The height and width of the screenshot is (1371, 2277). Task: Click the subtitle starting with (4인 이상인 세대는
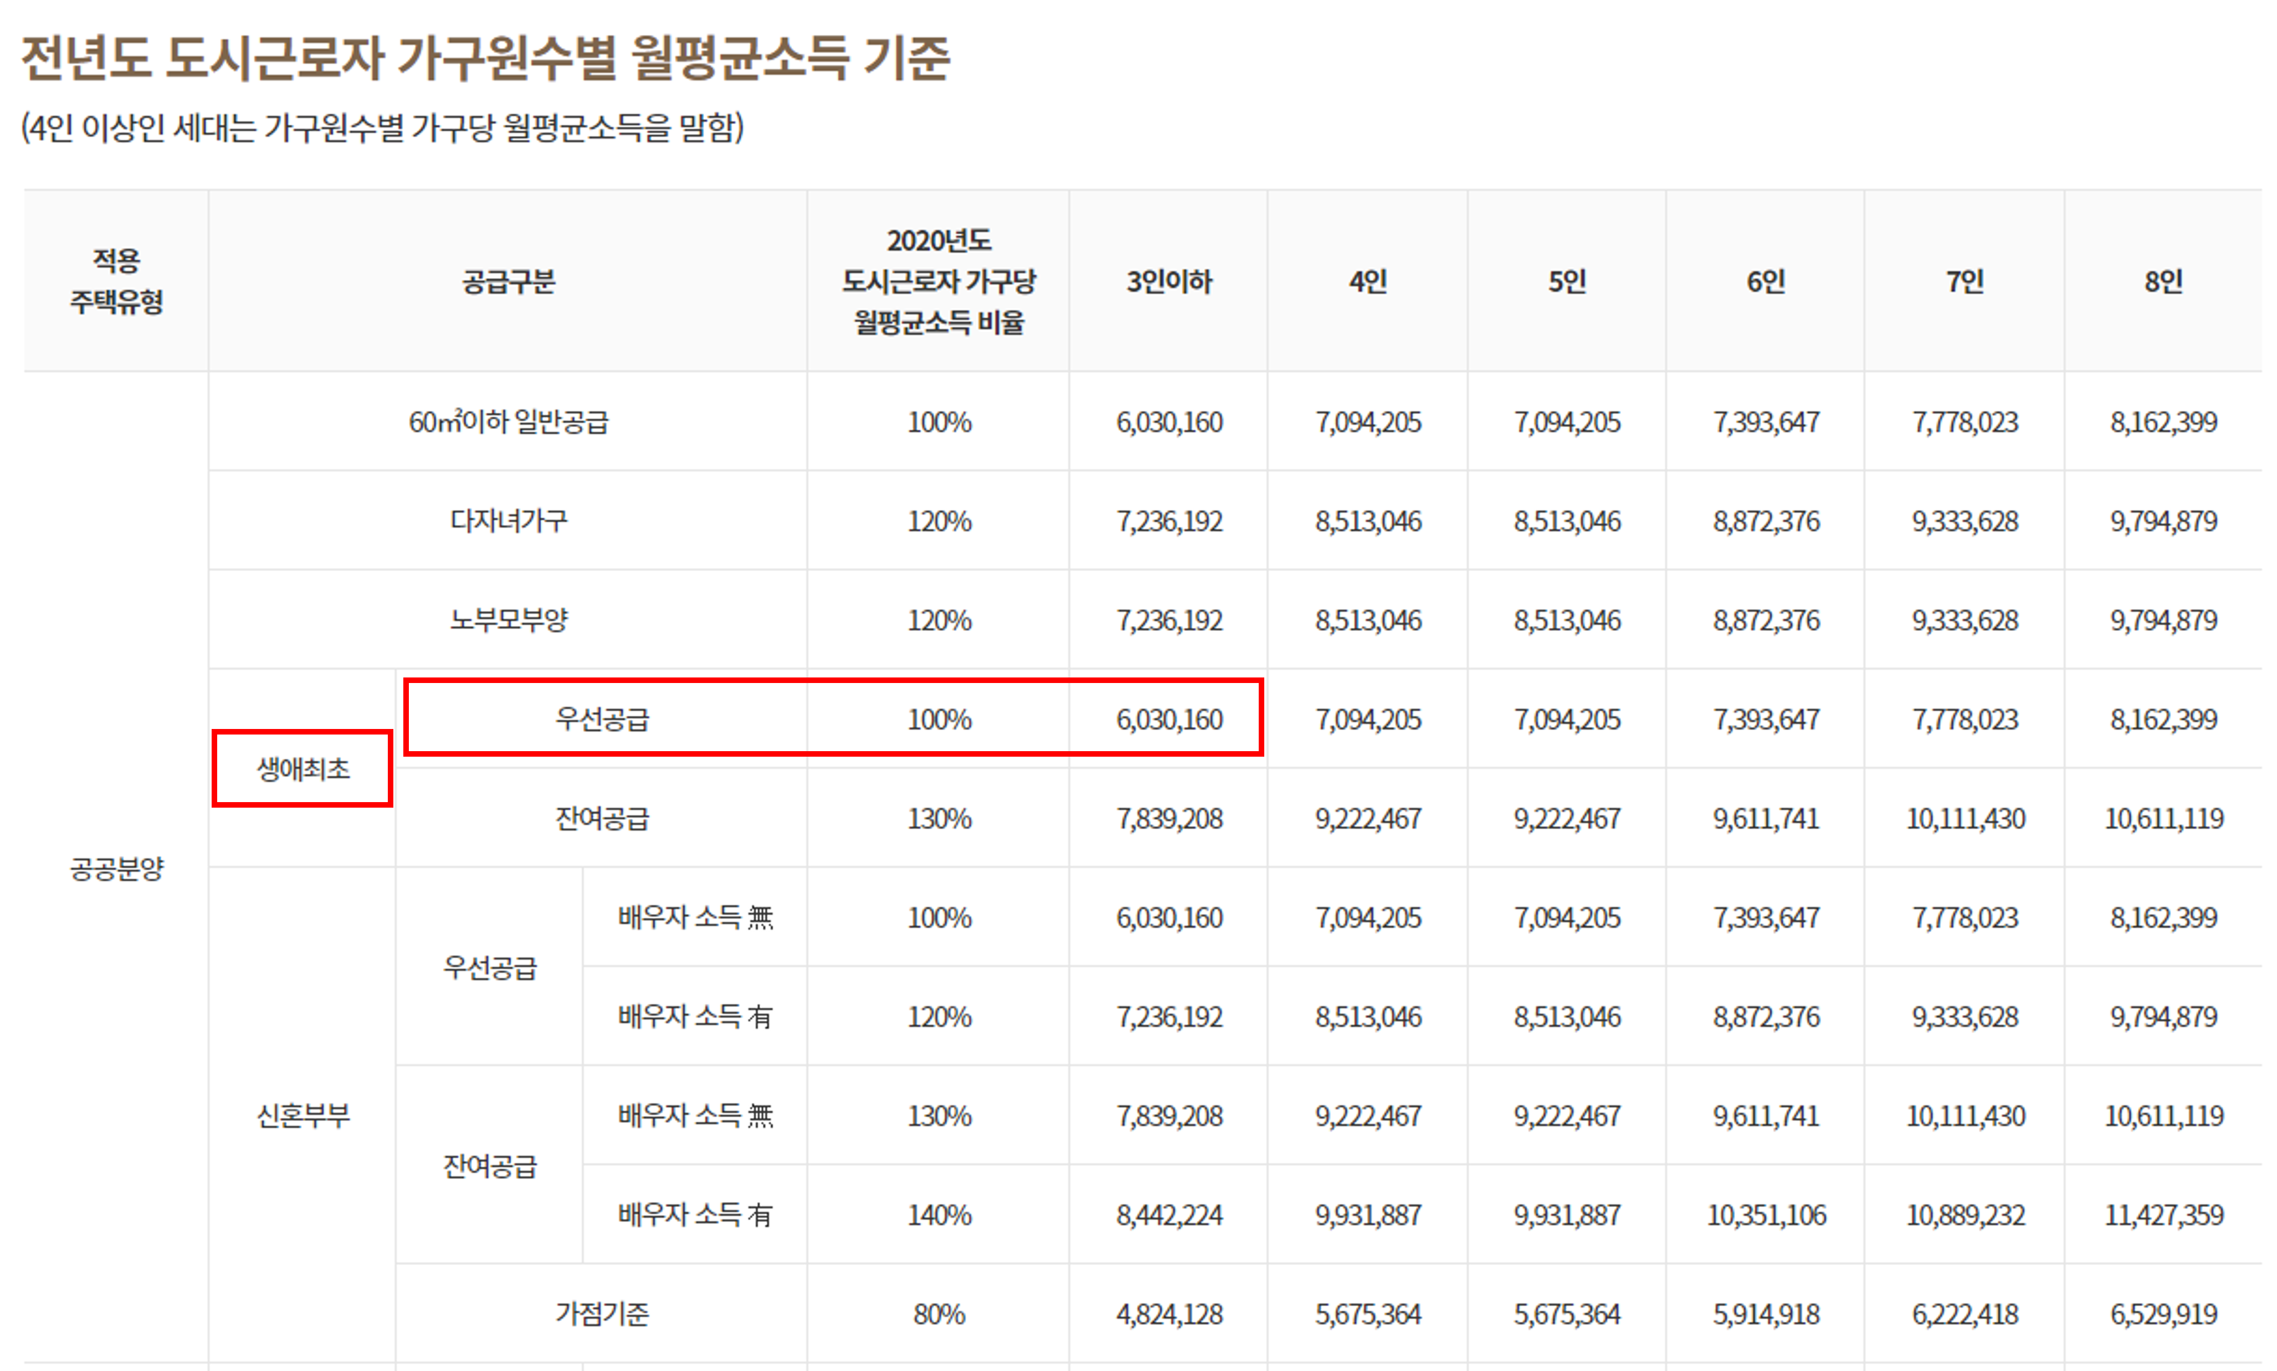click(382, 127)
